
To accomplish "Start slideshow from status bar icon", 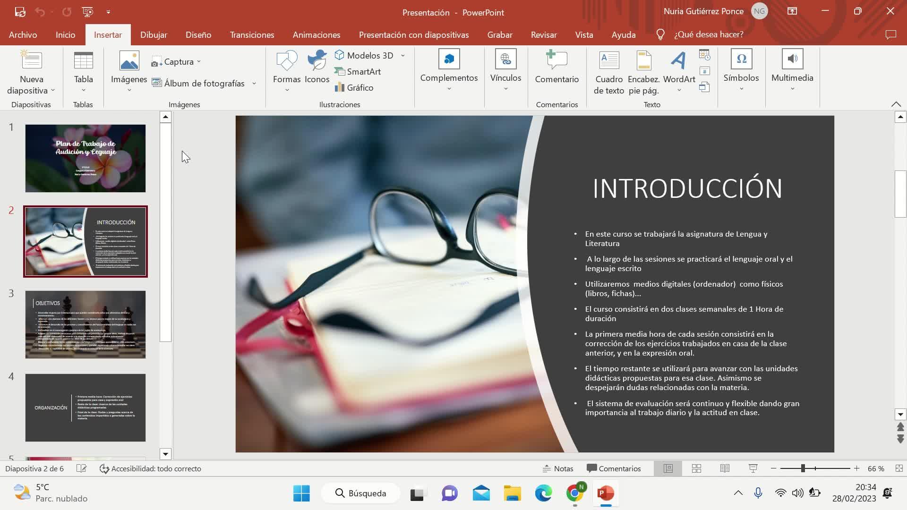I will (x=753, y=468).
